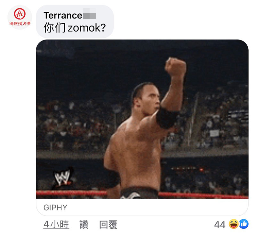Open commenter name Terrance profile
The width and height of the screenshot is (256, 234).
pyautogui.click(x=63, y=15)
